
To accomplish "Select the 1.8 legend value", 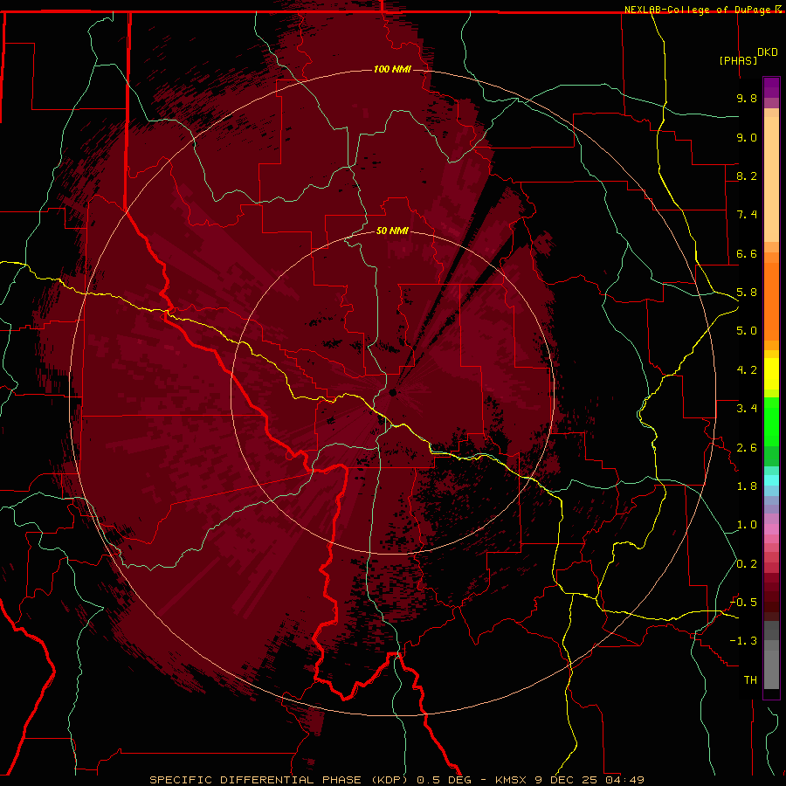I will [x=747, y=486].
